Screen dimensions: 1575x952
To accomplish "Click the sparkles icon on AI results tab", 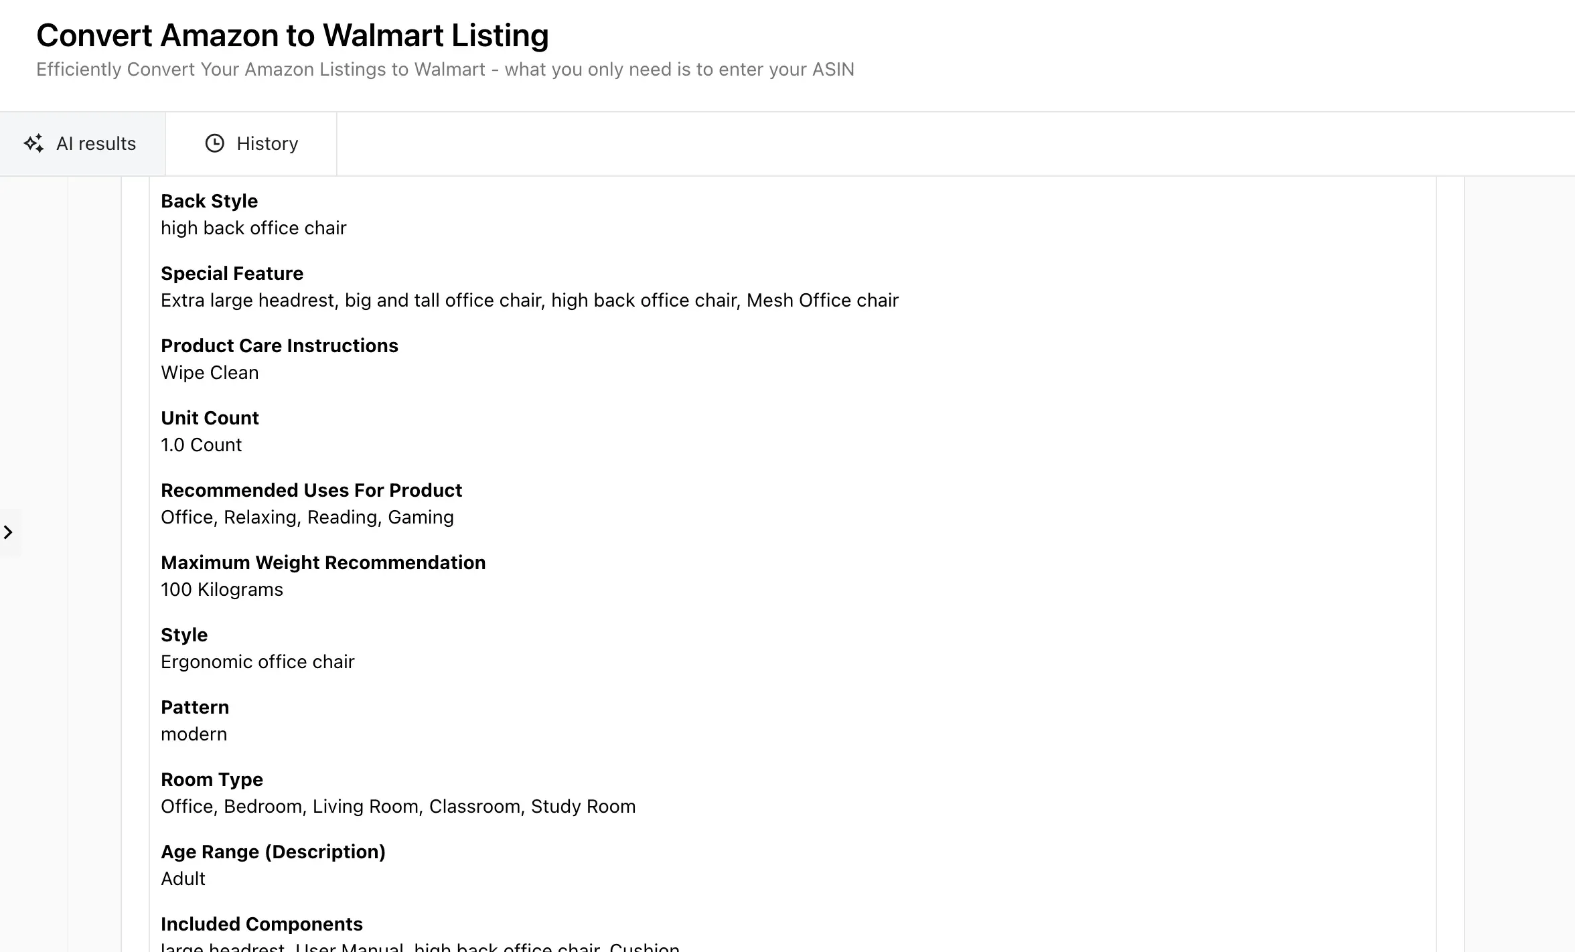I will 35,143.
